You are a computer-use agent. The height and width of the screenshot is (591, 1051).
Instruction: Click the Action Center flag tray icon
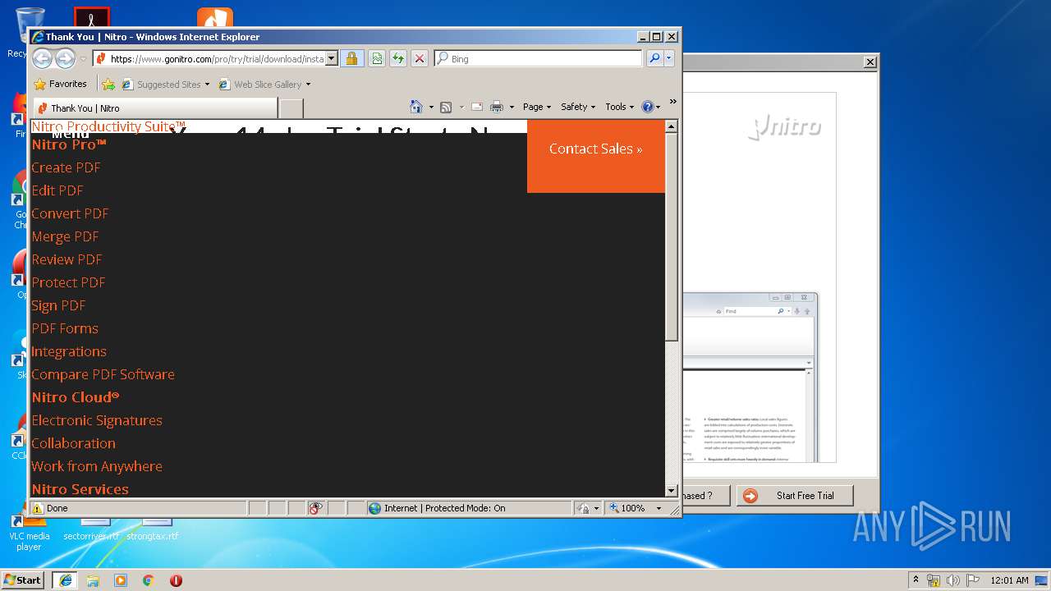coord(972,580)
